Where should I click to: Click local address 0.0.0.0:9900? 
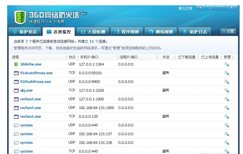(89, 81)
